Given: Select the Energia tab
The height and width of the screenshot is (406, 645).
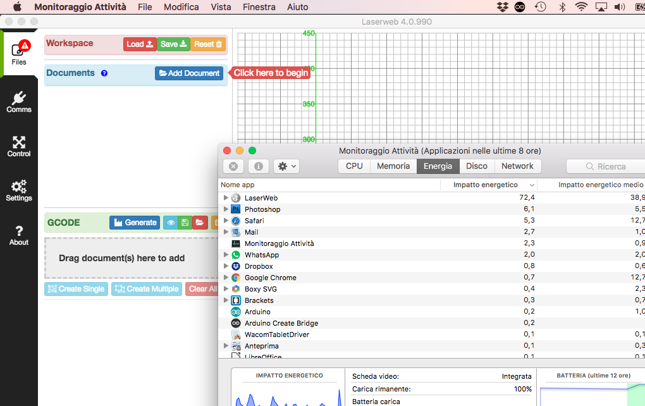Looking at the screenshot, I should tap(438, 166).
